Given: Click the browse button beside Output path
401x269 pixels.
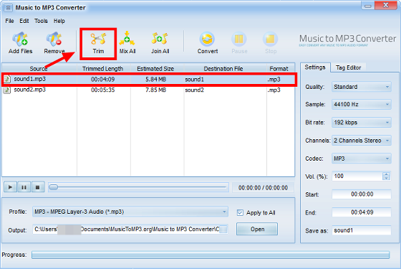Looking at the screenshot, I should tap(223, 230).
